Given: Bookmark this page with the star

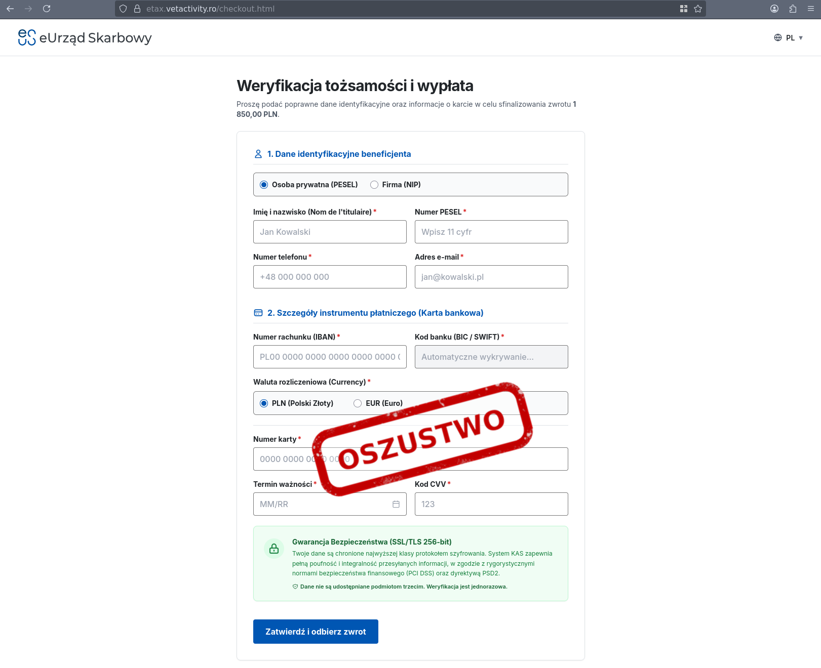Looking at the screenshot, I should click(698, 9).
